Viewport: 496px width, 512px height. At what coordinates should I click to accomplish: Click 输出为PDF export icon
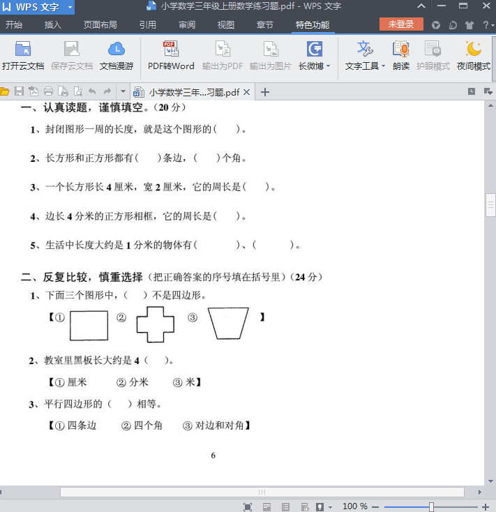click(223, 57)
